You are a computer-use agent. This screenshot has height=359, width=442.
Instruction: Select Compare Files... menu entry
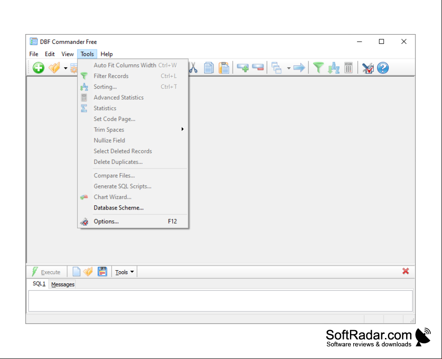point(133,176)
